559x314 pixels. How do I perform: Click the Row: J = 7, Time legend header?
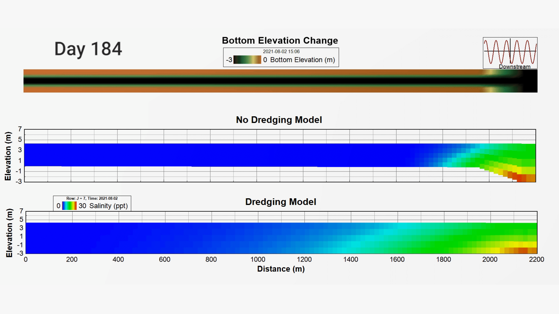point(92,198)
